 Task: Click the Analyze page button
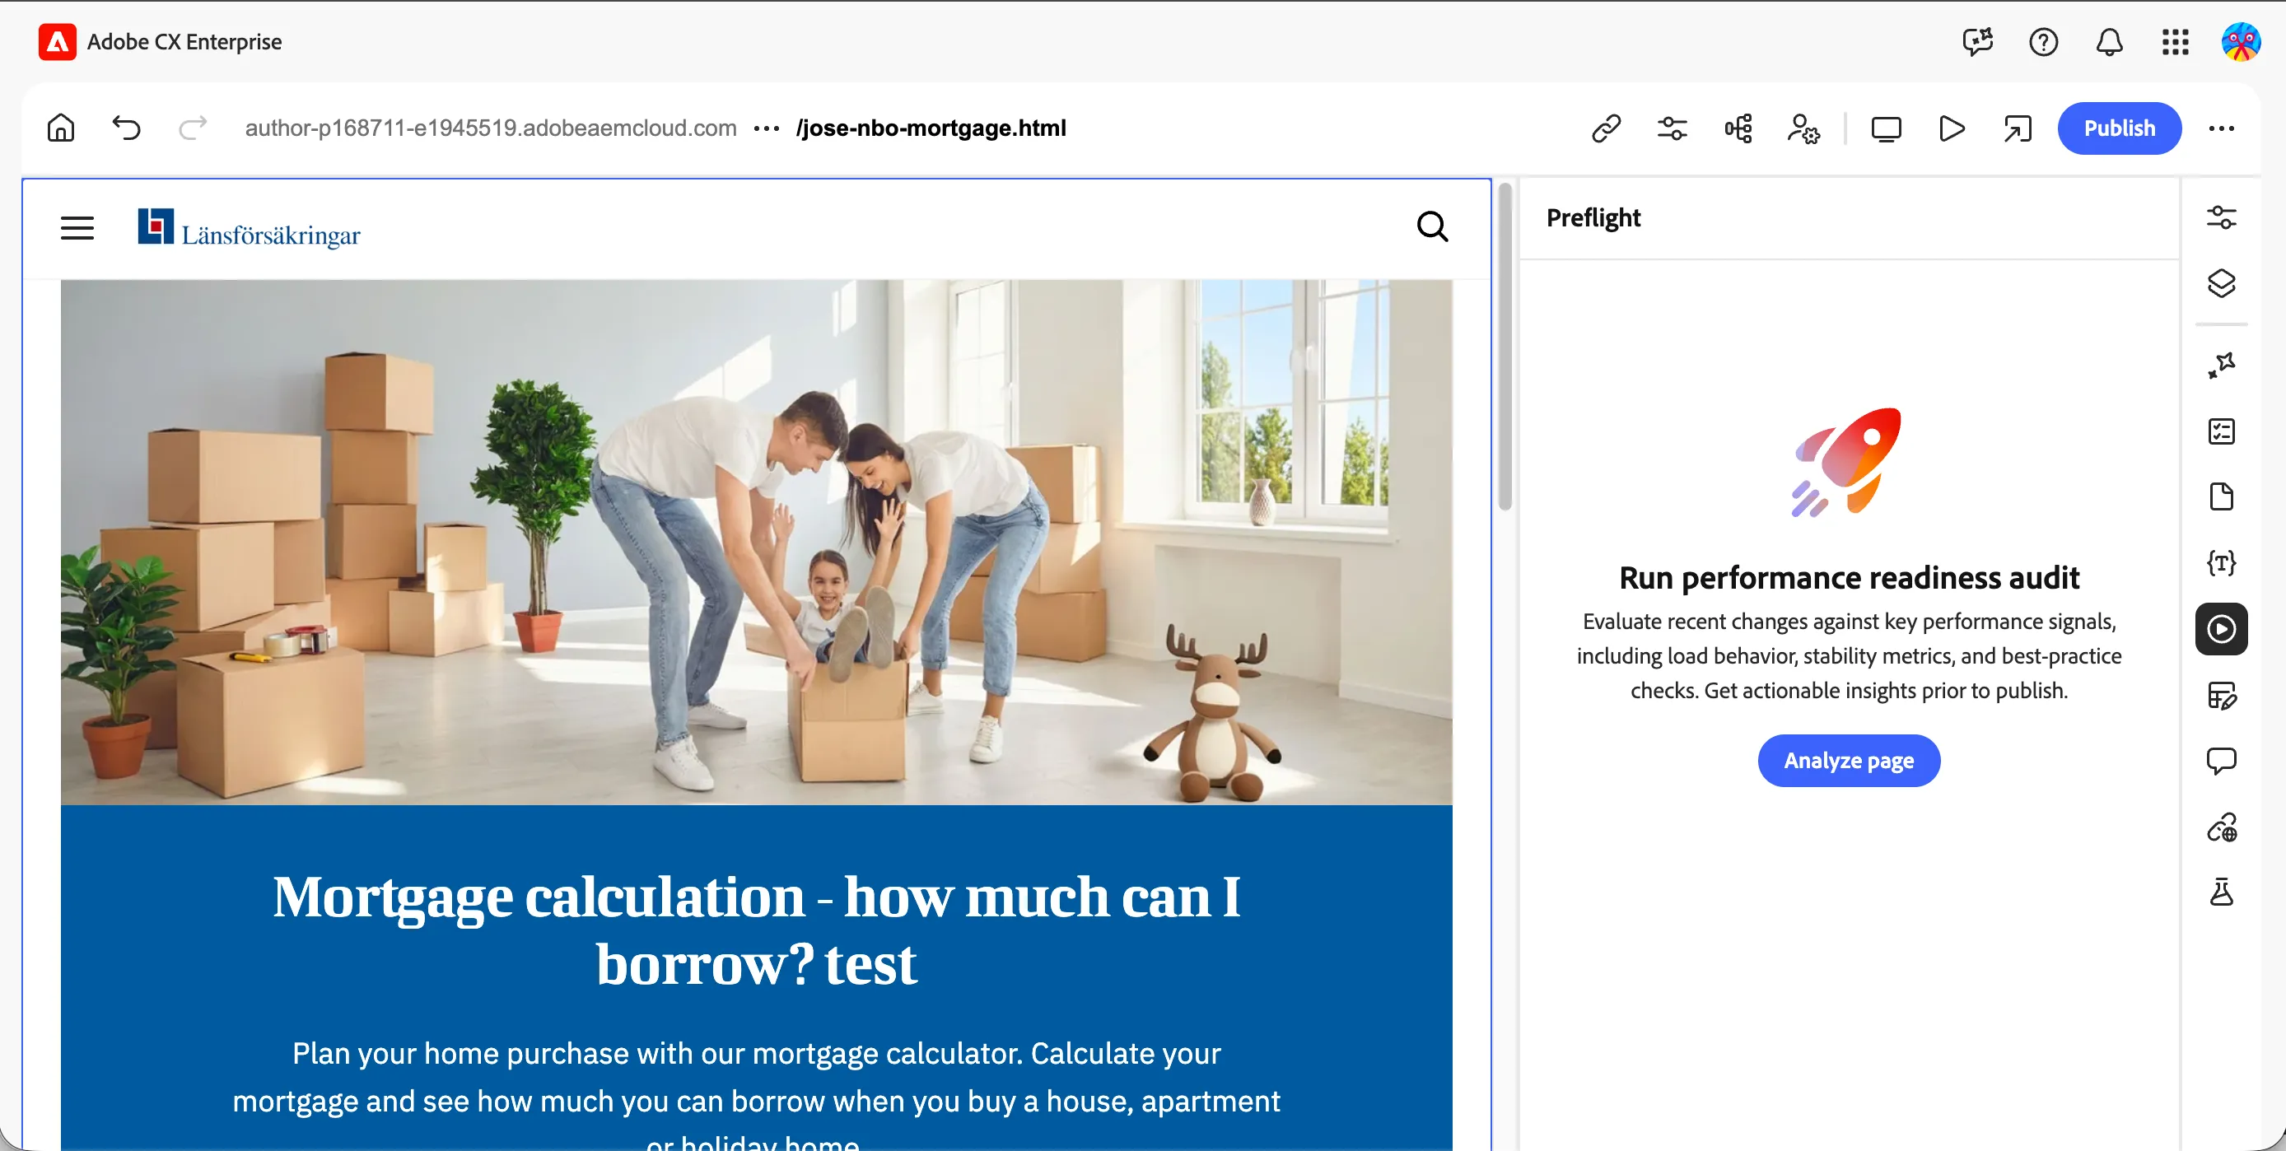(x=1849, y=761)
